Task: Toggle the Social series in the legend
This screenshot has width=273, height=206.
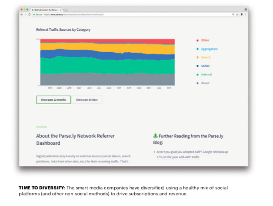Action: tap(203, 66)
